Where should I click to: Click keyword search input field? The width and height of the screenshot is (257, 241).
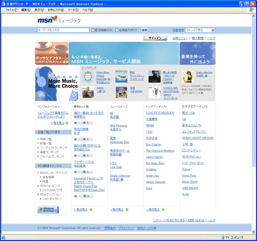(x=63, y=30)
